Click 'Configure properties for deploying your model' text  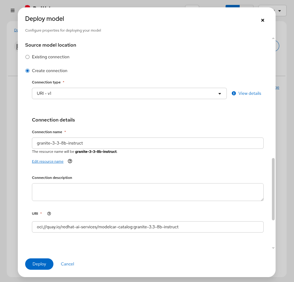click(x=63, y=30)
